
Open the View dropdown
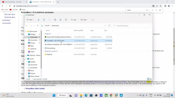84,20
